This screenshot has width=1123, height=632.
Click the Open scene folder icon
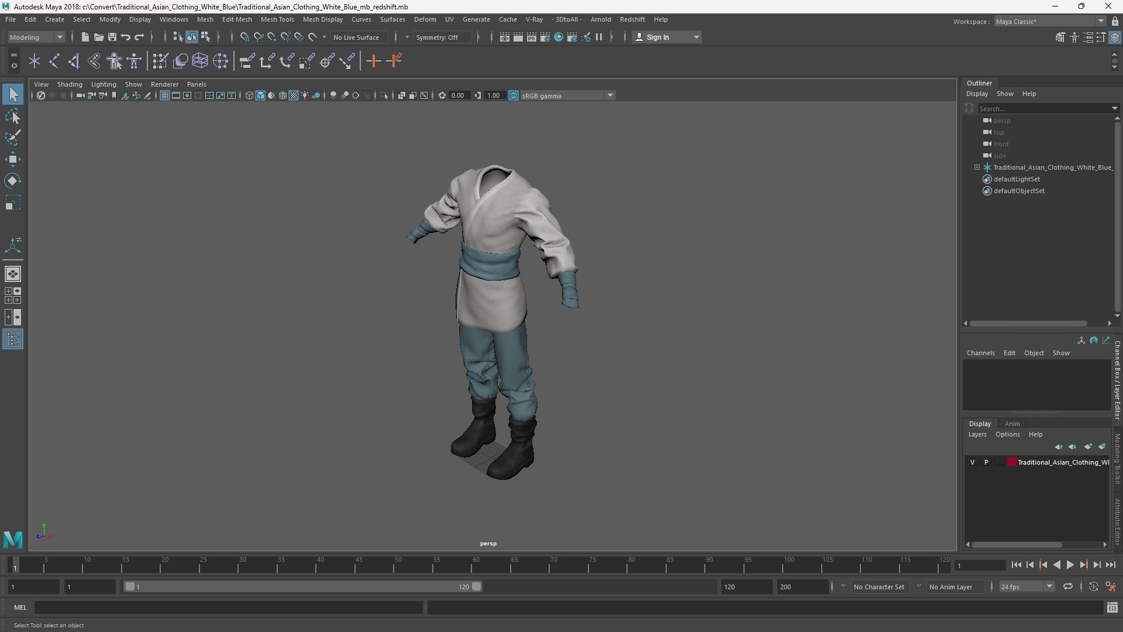tap(99, 37)
